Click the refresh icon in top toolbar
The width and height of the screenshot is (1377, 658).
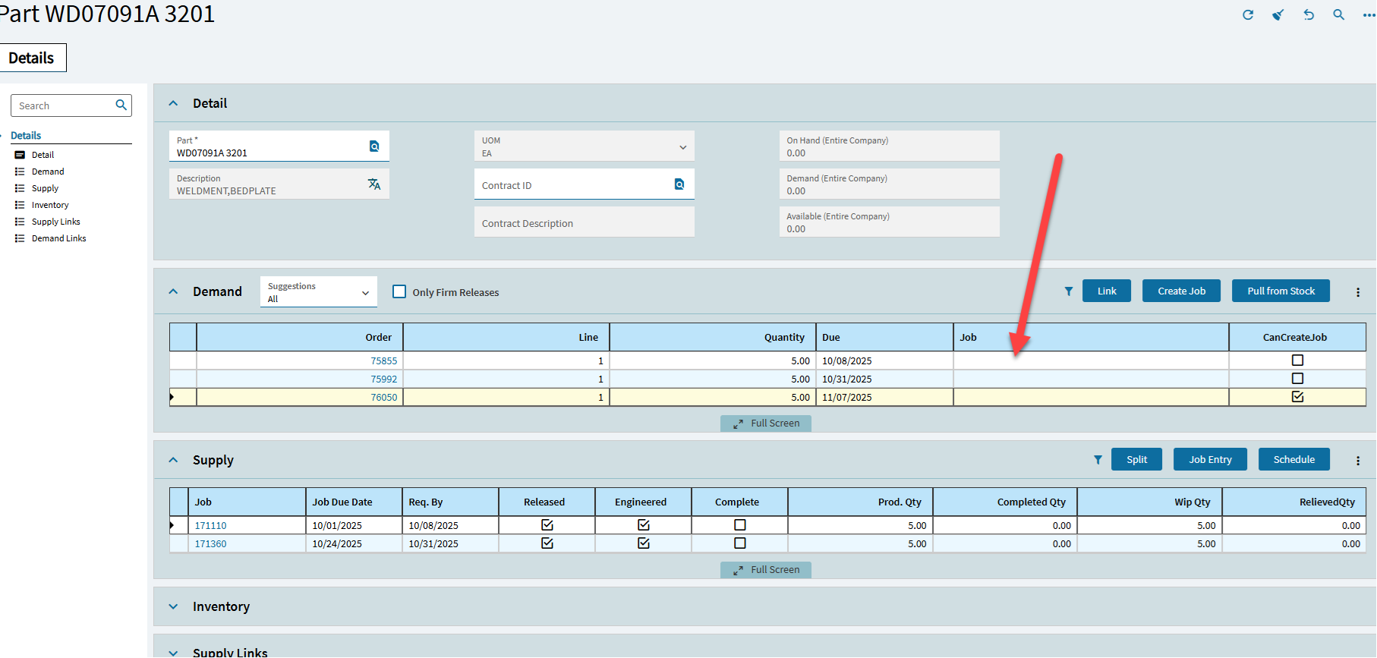click(x=1247, y=15)
